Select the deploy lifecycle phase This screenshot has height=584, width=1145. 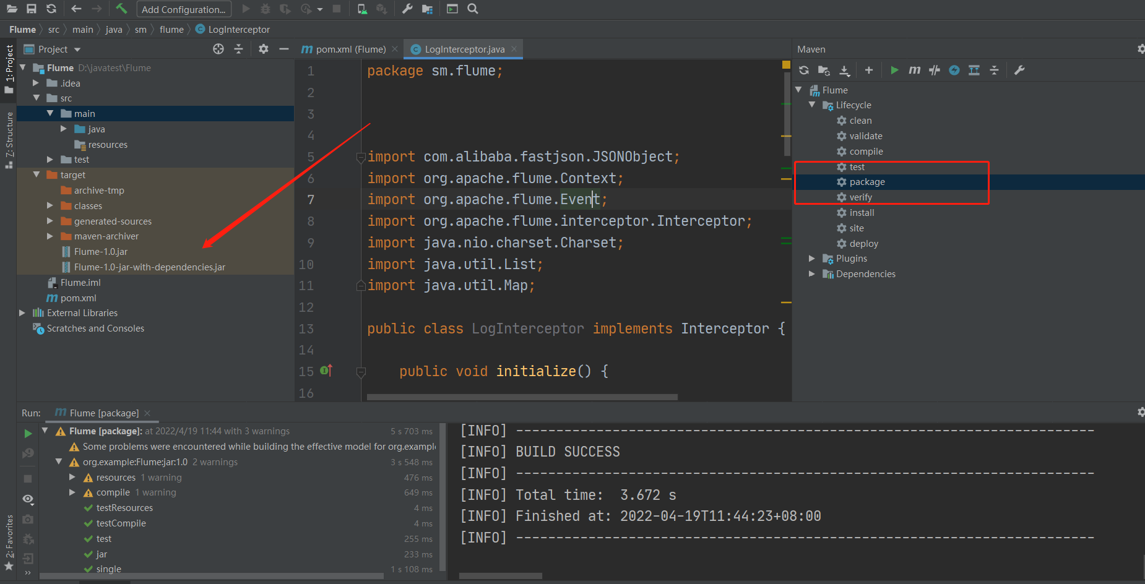(x=863, y=243)
